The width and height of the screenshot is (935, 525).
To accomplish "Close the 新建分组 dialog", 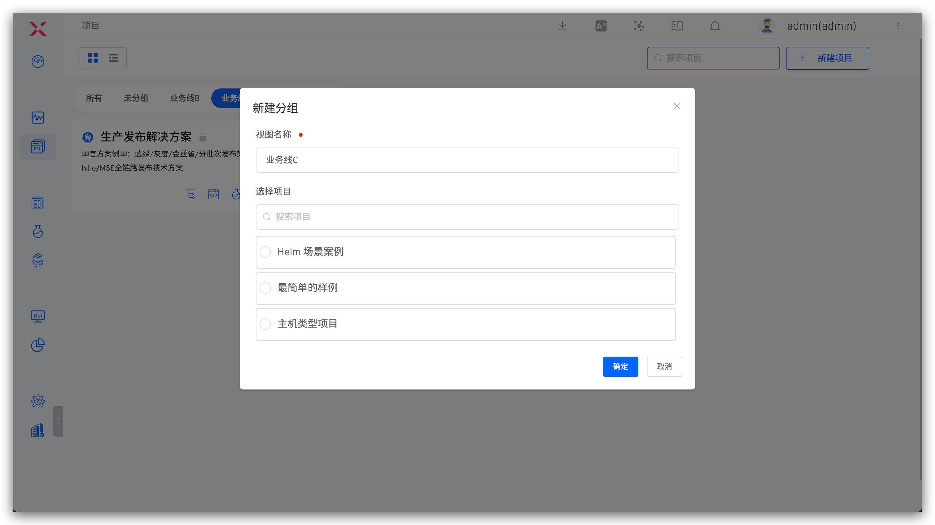I will coord(677,106).
